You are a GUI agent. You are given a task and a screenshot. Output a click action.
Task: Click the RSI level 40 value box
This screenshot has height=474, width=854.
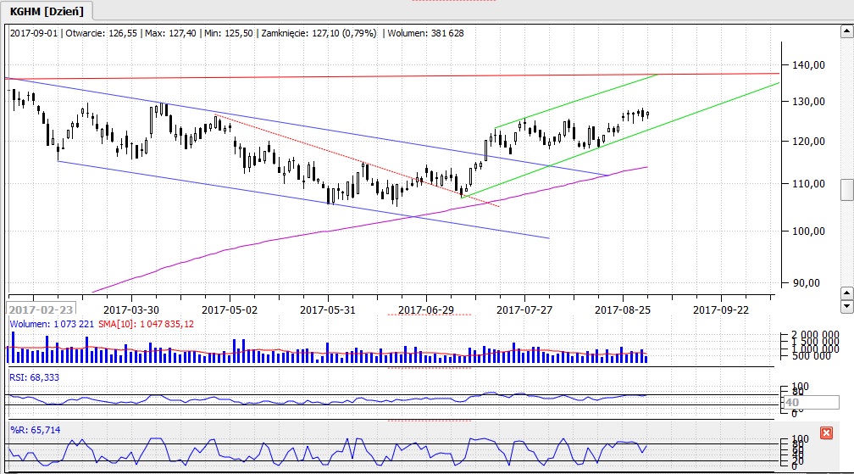pyautogui.click(x=792, y=403)
